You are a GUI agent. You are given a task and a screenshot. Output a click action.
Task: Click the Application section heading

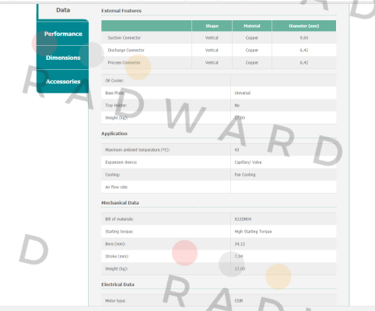(114, 134)
